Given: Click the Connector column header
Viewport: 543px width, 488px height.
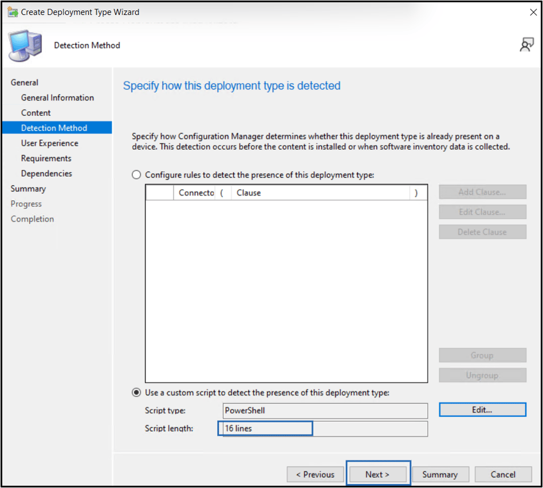Looking at the screenshot, I should (194, 193).
